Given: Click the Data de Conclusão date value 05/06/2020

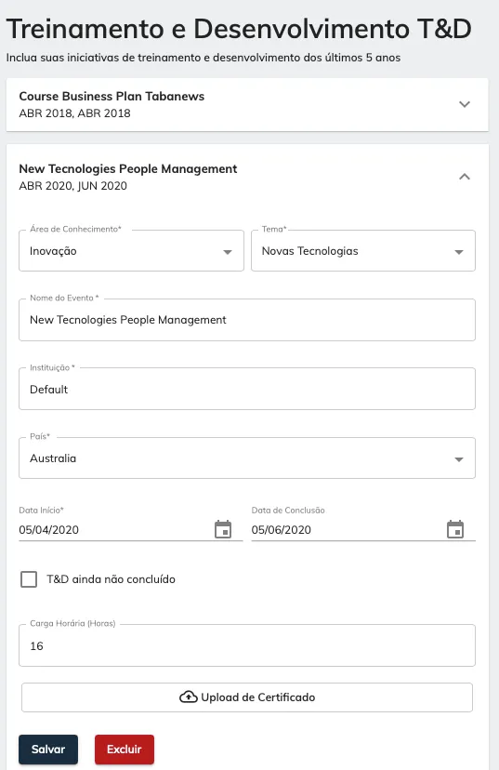Looking at the screenshot, I should coord(282,530).
